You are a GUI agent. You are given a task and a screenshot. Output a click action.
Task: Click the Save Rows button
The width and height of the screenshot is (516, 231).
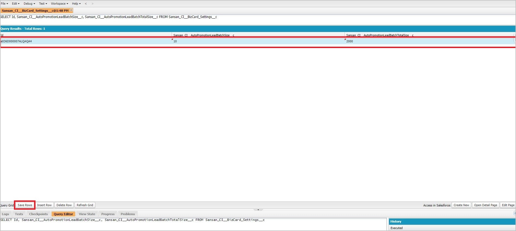(x=25, y=205)
